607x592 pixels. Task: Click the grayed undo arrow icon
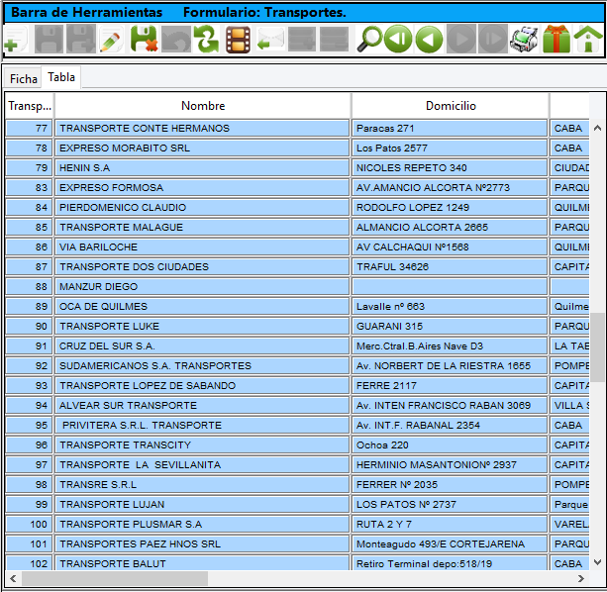175,39
